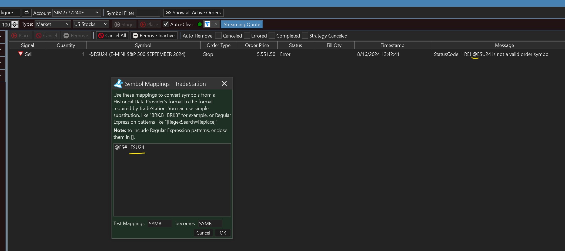Viewport: 565px width, 251px height.
Task: Enable Auto-Remove Completed checkbox
Action: (x=272, y=36)
